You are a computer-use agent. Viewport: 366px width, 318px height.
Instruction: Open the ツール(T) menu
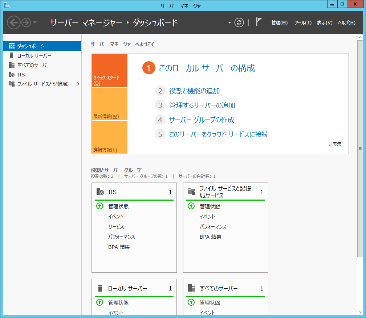(303, 22)
